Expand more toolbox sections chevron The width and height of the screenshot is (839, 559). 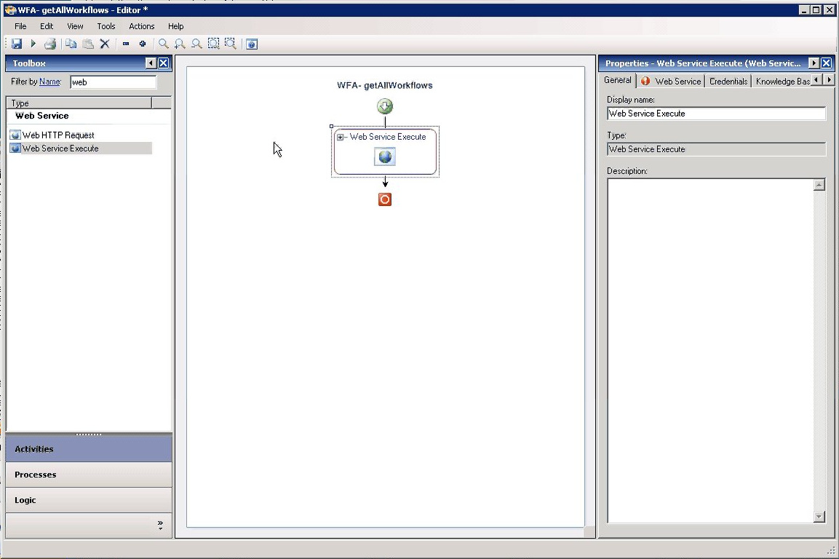coord(160,526)
